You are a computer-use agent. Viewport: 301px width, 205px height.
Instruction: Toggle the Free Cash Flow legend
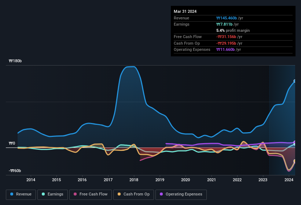point(91,194)
